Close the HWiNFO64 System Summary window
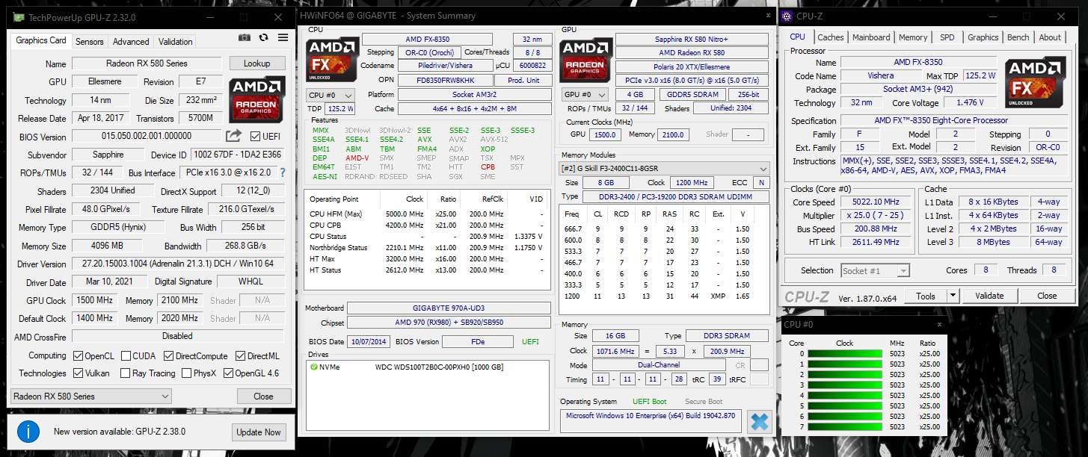Viewport: 1088px width, 457px height. [767, 15]
